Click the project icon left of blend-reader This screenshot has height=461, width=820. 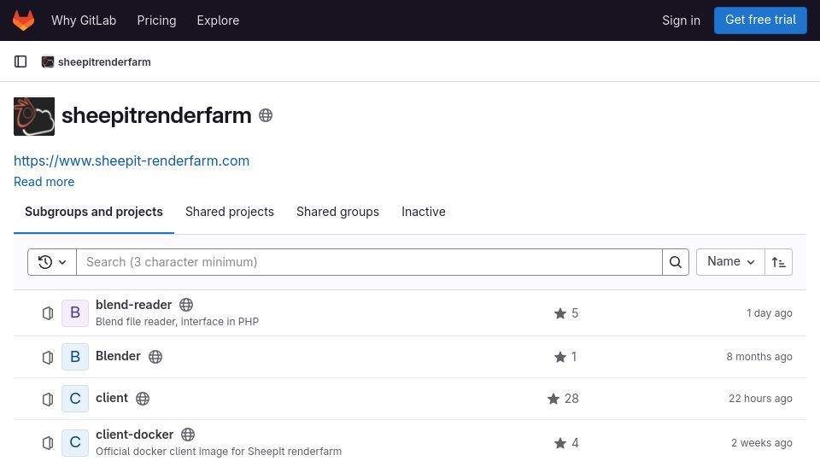tap(48, 313)
